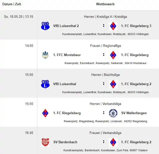The image size is (159, 154).
Task: Open Herren Kreisliga A competition label
Action: tap(105, 17)
